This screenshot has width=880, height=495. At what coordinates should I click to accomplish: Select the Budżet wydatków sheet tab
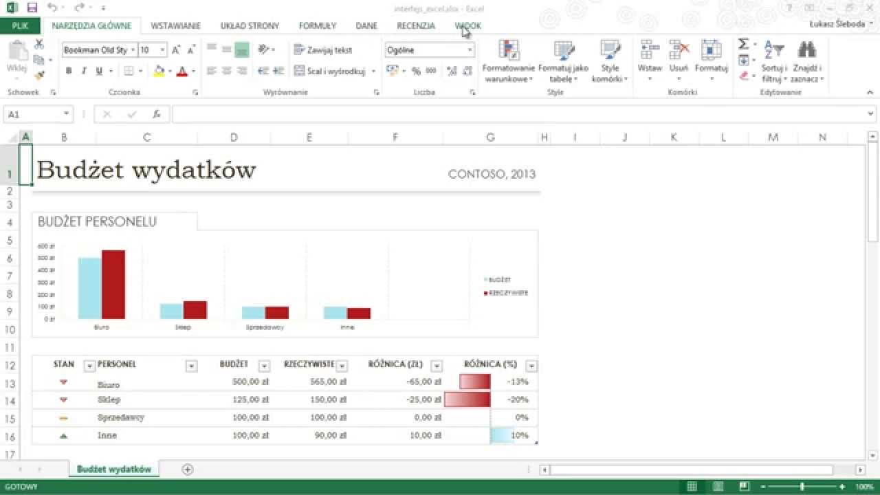pyautogui.click(x=114, y=469)
